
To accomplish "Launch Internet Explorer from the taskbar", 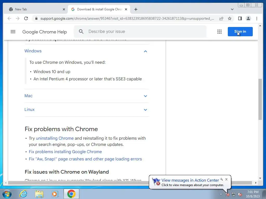I will coord(23,194).
